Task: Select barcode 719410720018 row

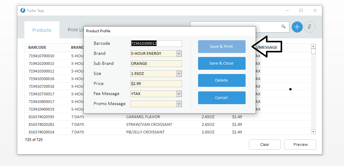Action: (41, 87)
